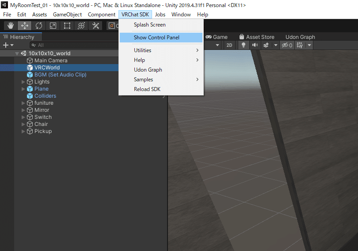Screen dimensions: 358x251
Task: Open the Edit menu
Action: (22, 15)
